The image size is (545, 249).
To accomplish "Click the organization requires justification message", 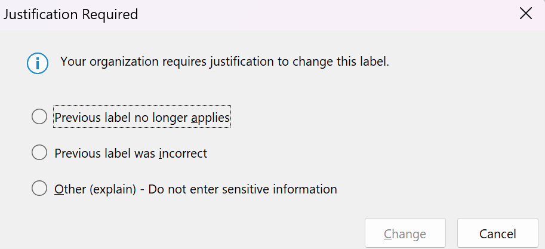I will [224, 62].
